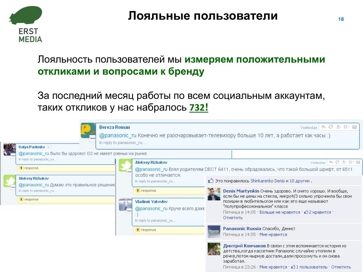363x272 pixels.
Task: Open the gear options menu on Bereza Roman's tweet
Action: pos(347,127)
